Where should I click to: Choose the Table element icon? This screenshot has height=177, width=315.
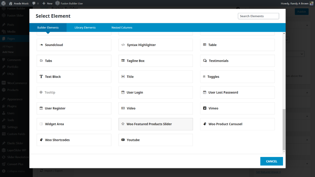tap(204, 44)
